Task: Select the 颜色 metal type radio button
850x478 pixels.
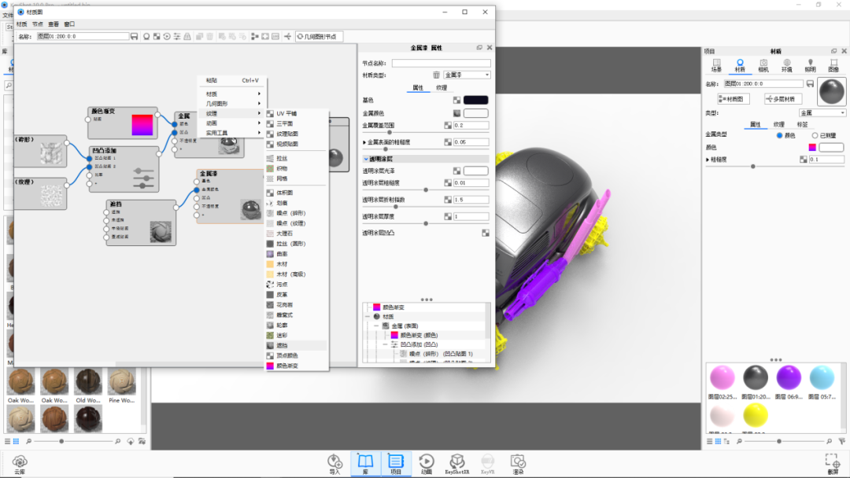Action: (779, 135)
